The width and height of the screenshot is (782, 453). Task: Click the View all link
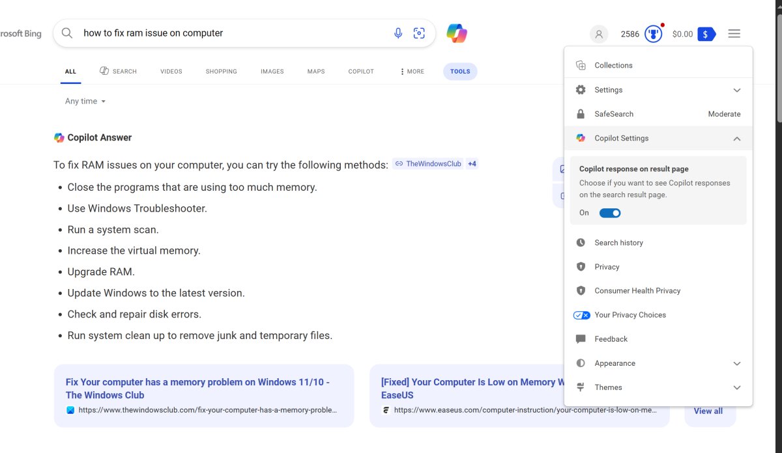pyautogui.click(x=708, y=411)
